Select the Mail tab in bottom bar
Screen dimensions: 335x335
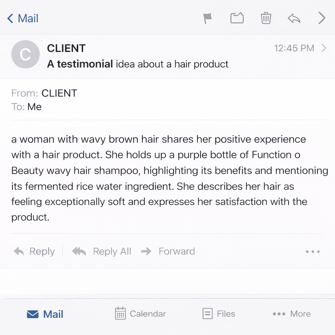pos(45,314)
